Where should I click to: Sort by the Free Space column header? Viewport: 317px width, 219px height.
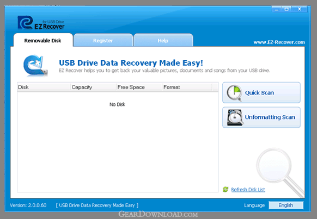pyautogui.click(x=139, y=87)
